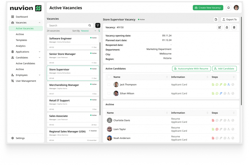Open the vacancy filter icon button
The height and width of the screenshot is (165, 249).
coord(98,25)
